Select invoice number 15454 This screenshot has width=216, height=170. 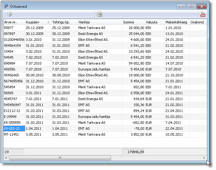coord(14,51)
